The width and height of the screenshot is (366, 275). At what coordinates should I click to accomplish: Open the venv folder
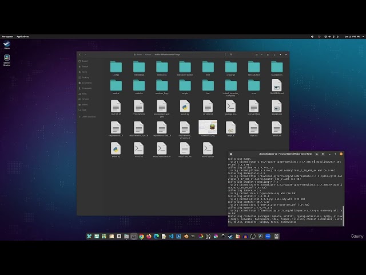pyautogui.click(x=254, y=85)
